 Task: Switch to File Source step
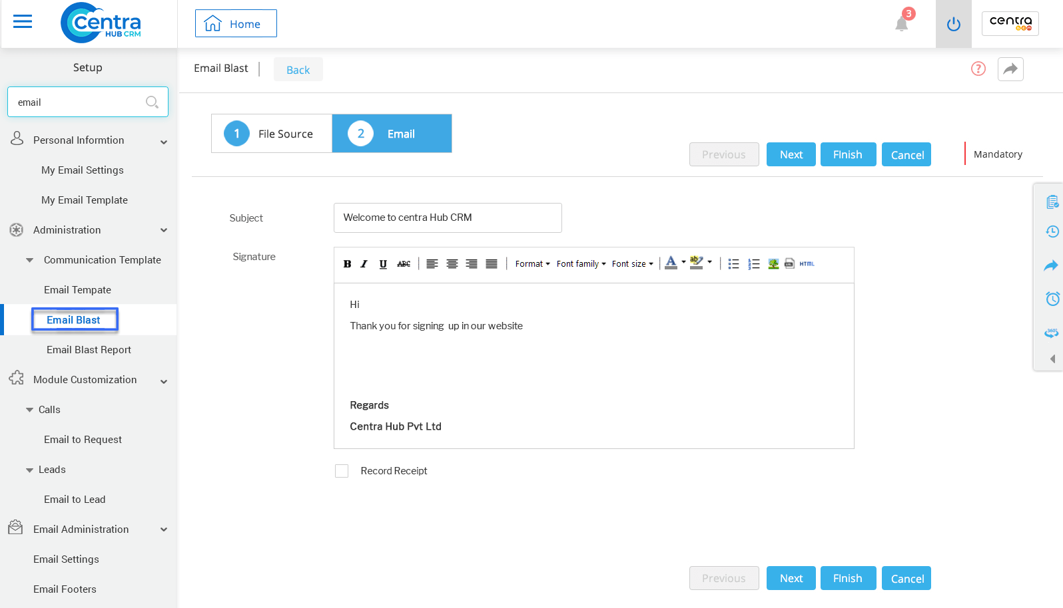[x=272, y=134]
